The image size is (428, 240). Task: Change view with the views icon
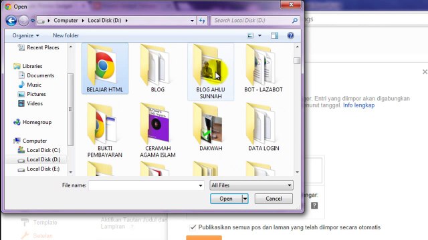click(x=250, y=35)
